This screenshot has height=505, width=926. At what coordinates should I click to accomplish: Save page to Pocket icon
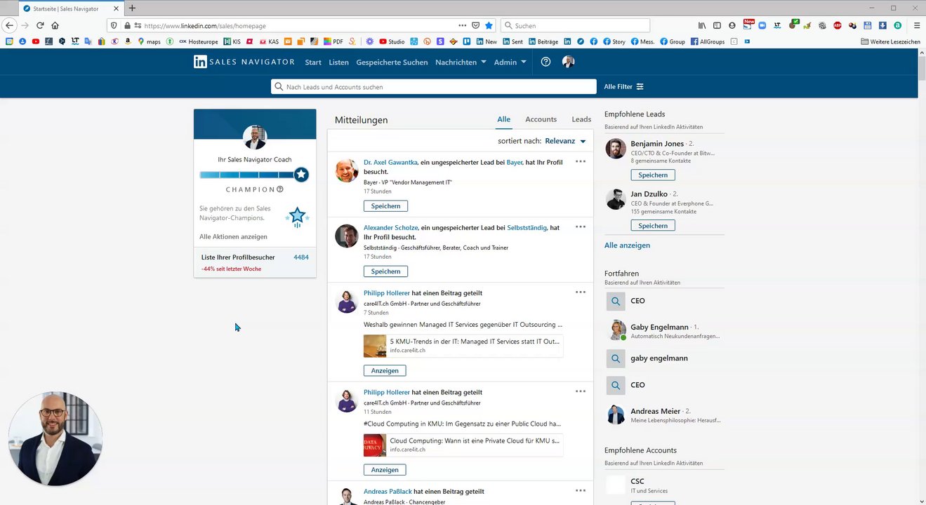coord(475,25)
